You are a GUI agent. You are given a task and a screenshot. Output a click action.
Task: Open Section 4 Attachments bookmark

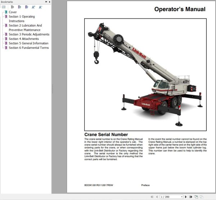24,39
